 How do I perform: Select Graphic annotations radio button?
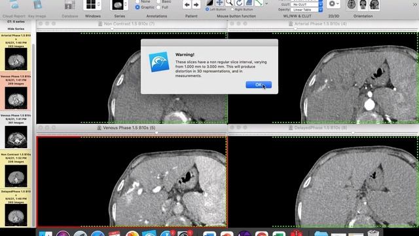coord(137,7)
